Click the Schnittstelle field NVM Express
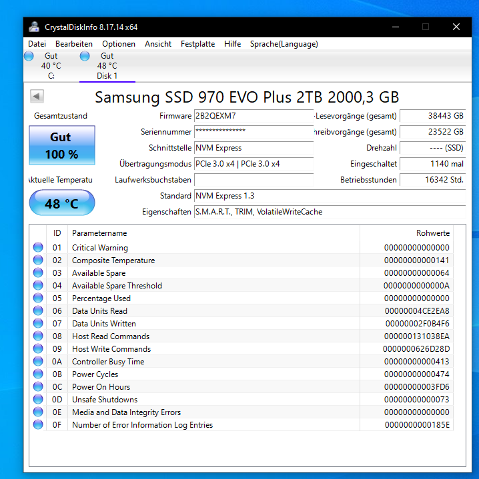The height and width of the screenshot is (479, 479). [254, 148]
